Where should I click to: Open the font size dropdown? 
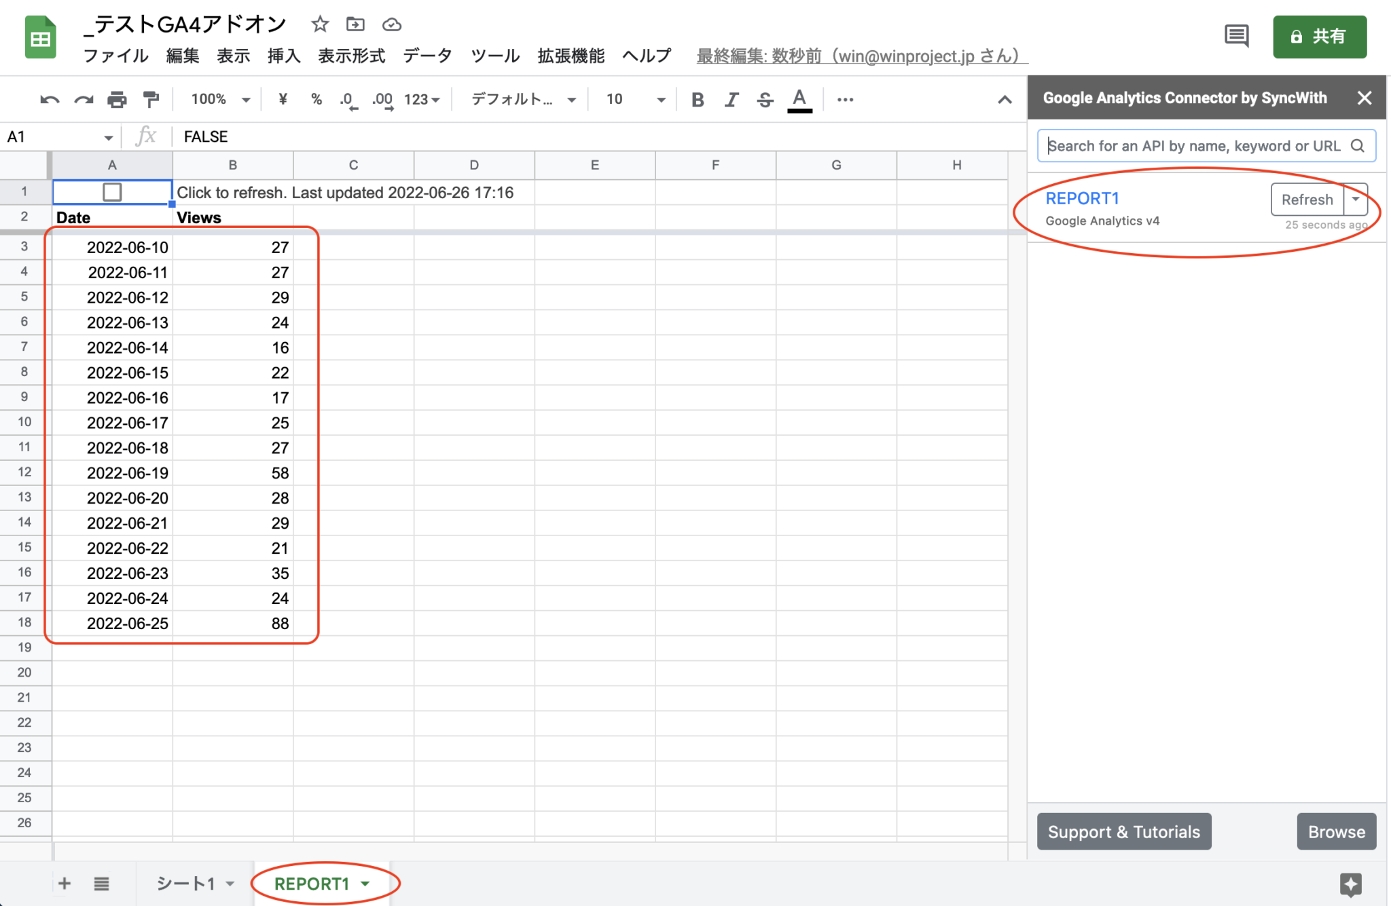point(636,100)
